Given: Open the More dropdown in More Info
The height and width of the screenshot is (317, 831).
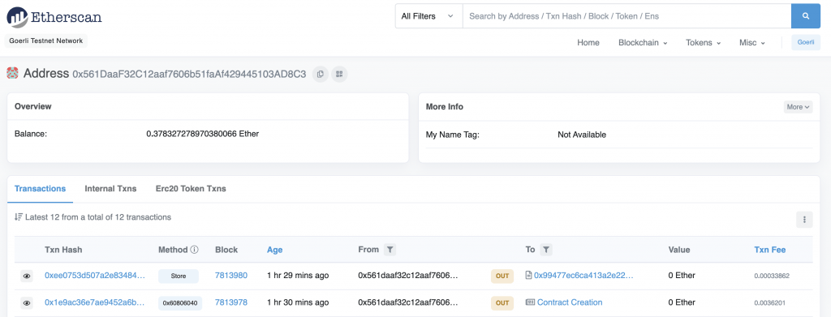Looking at the screenshot, I should point(798,107).
